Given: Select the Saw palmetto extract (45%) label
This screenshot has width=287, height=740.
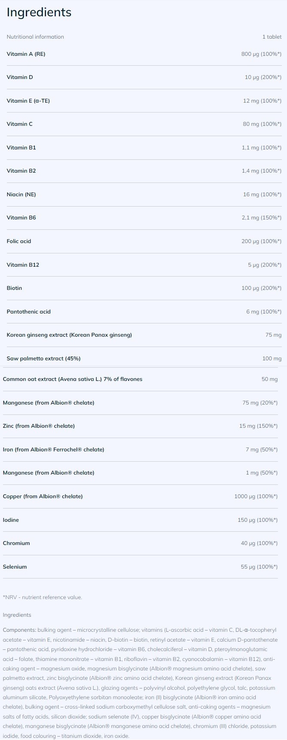Looking at the screenshot, I should (x=43, y=359).
